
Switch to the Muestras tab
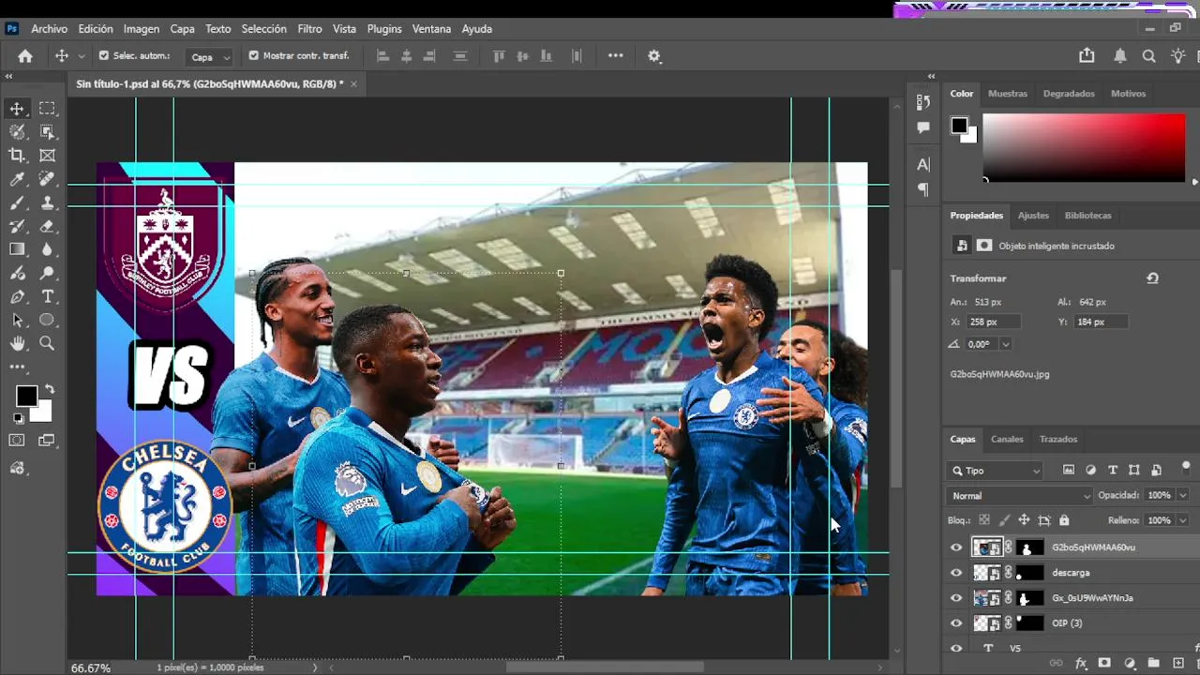pyautogui.click(x=1008, y=94)
